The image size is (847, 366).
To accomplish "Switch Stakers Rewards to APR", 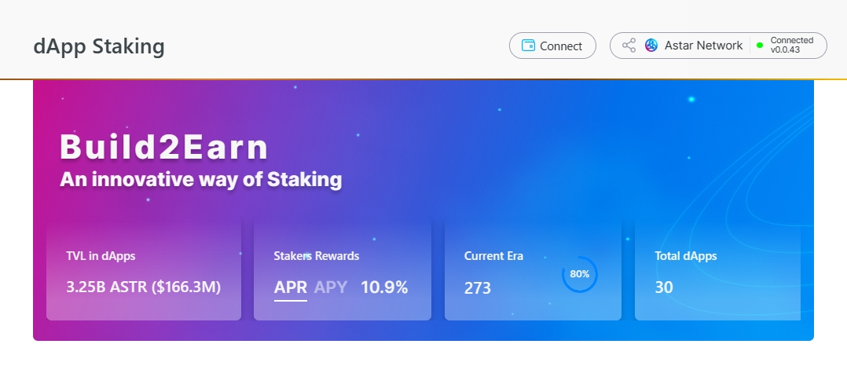I will [x=291, y=287].
